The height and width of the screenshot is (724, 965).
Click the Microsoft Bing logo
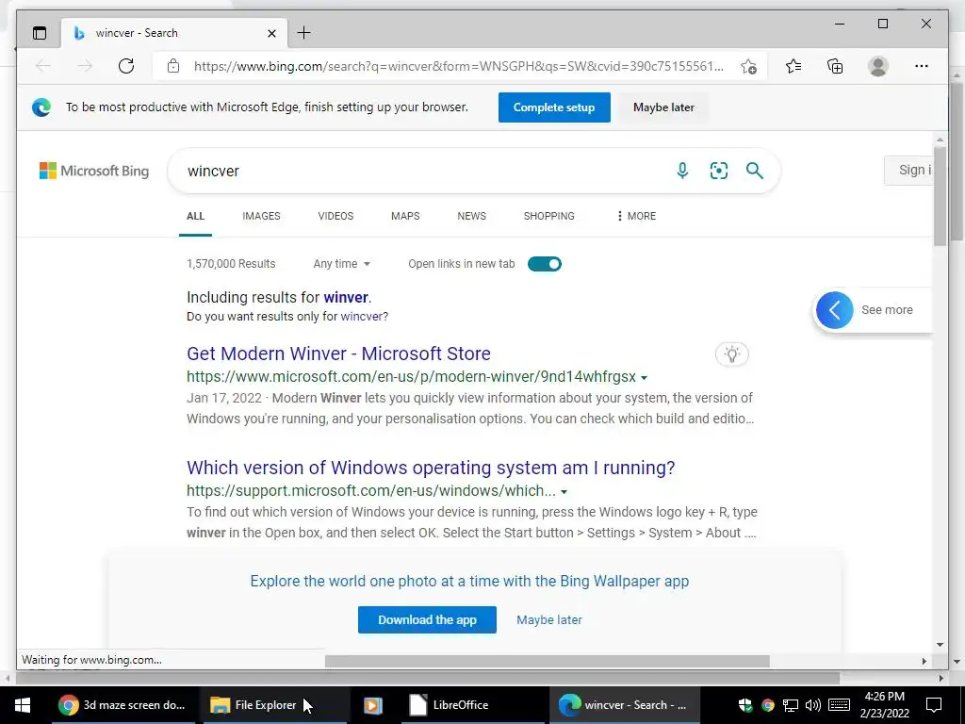pos(94,171)
